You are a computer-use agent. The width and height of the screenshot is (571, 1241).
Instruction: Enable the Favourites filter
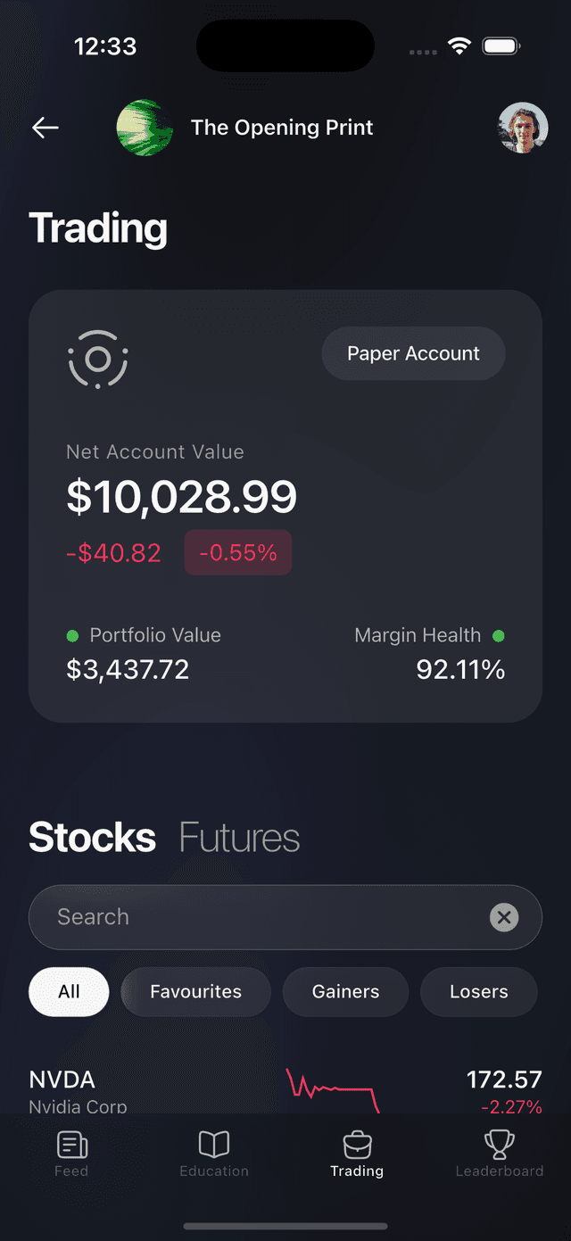tap(195, 991)
